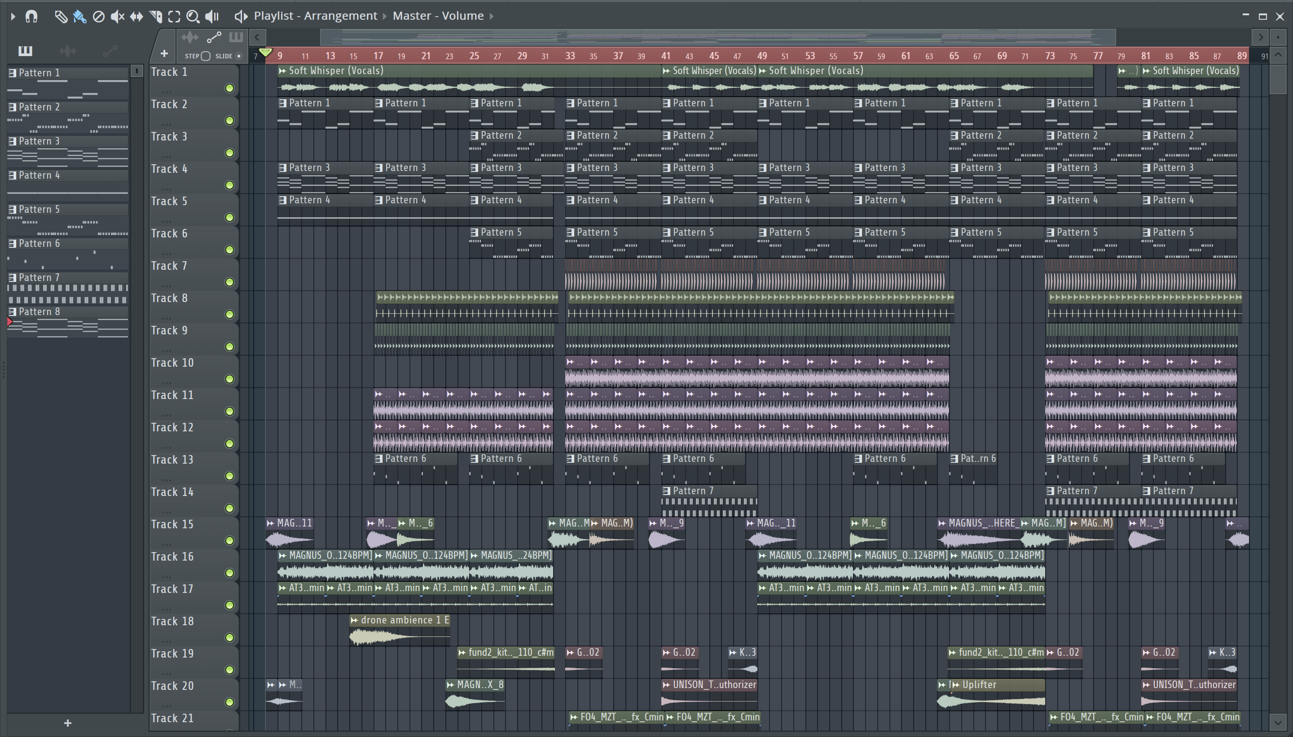Mute Track 8 with its green LED
The image size is (1293, 737).
(229, 314)
